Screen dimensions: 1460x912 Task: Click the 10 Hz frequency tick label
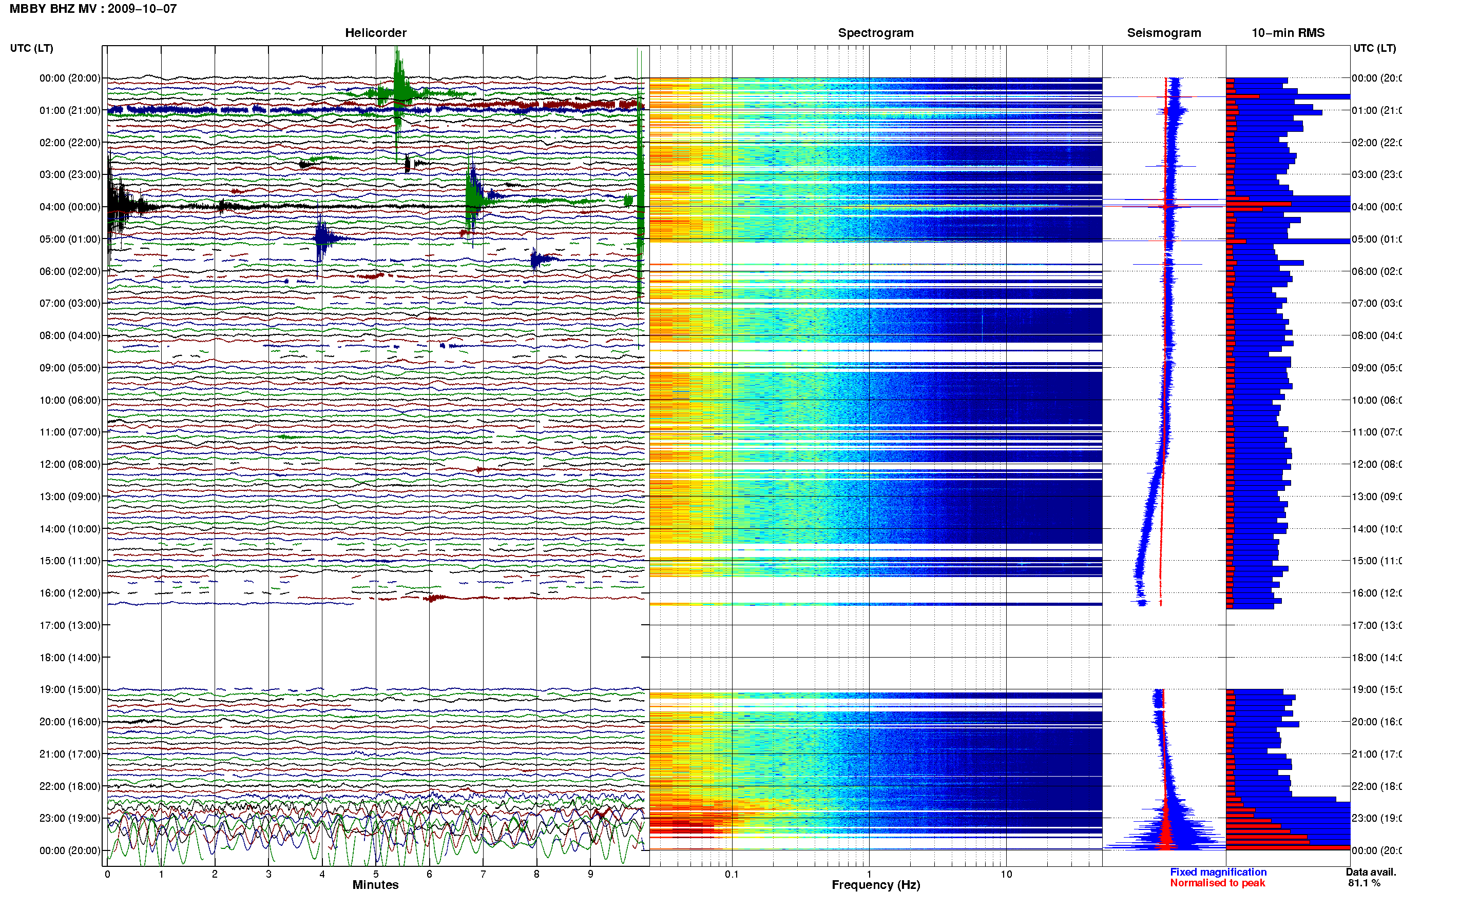[1006, 874]
